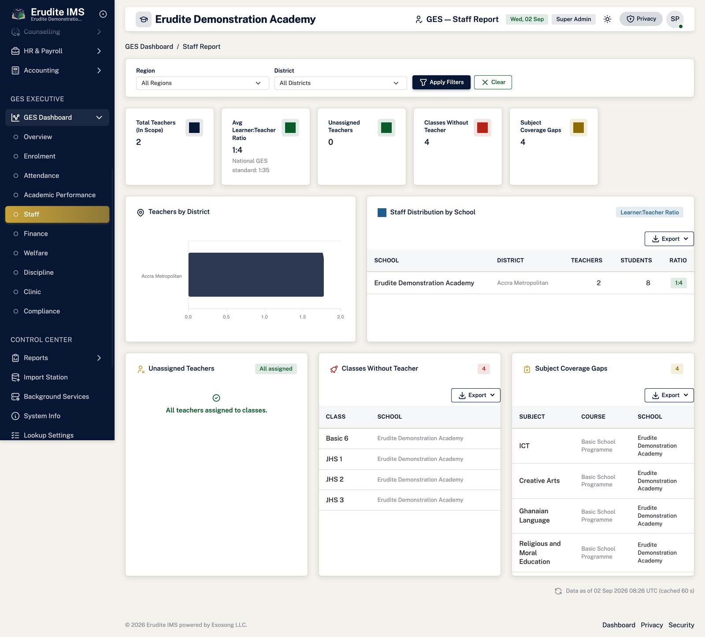The width and height of the screenshot is (705, 637).
Task: Open the Region dropdown
Action: tap(202, 83)
